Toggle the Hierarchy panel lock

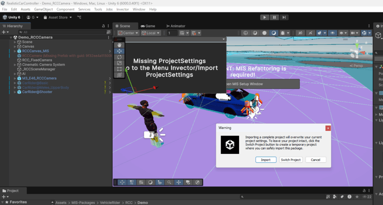104,26
